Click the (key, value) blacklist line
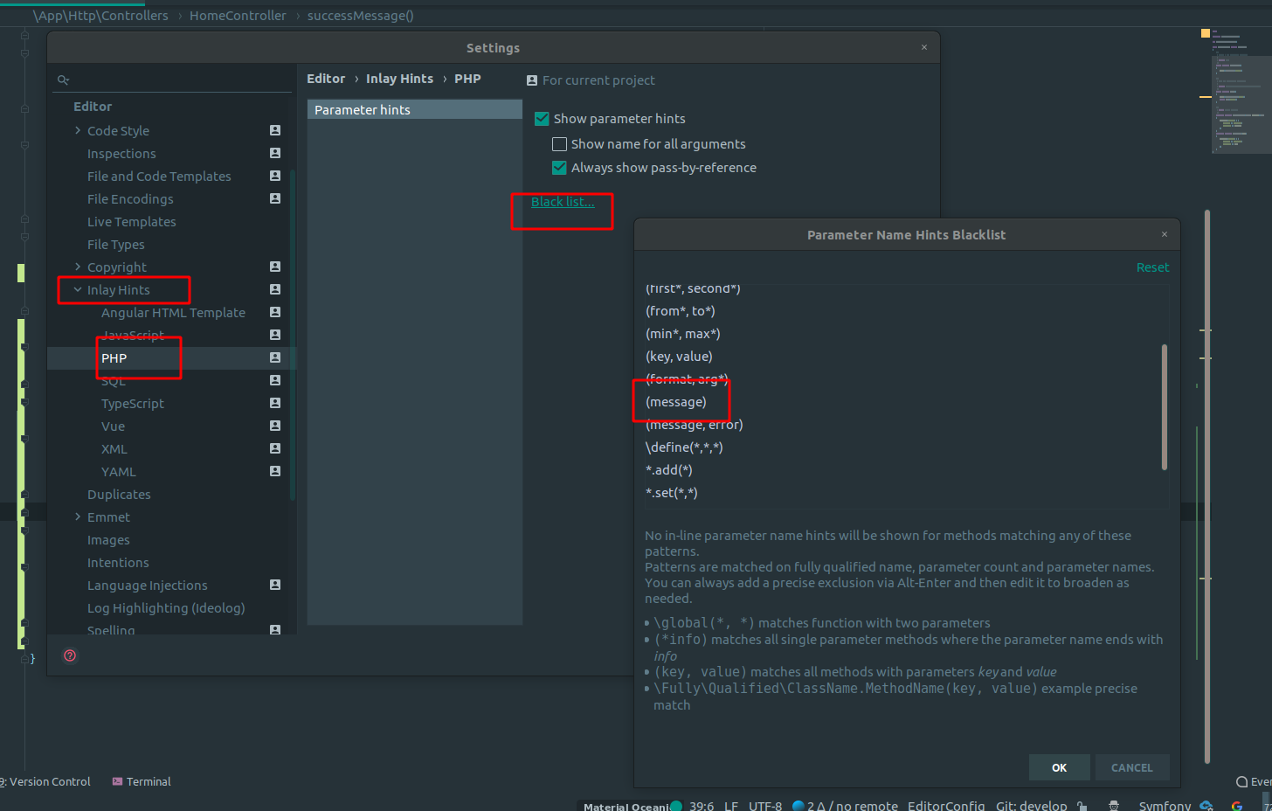This screenshot has height=811, width=1272. tap(679, 357)
